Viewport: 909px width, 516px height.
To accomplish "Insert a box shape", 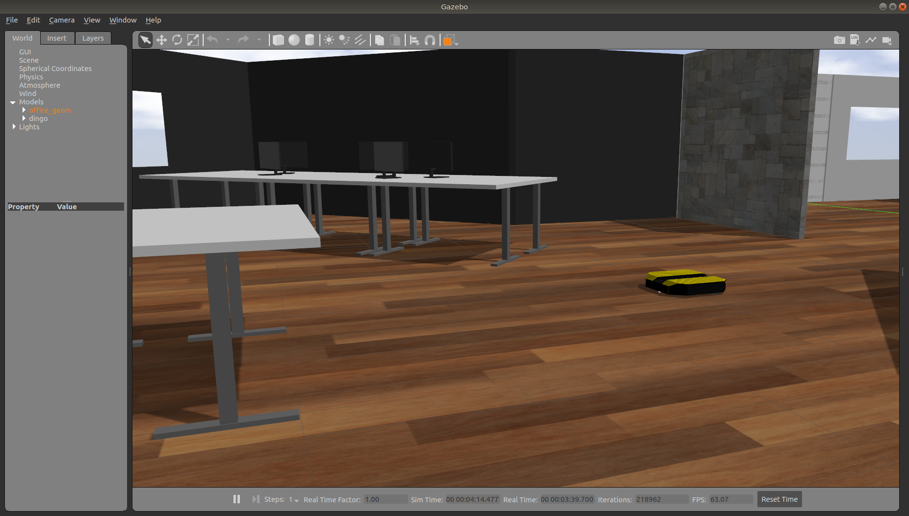I will [x=278, y=40].
